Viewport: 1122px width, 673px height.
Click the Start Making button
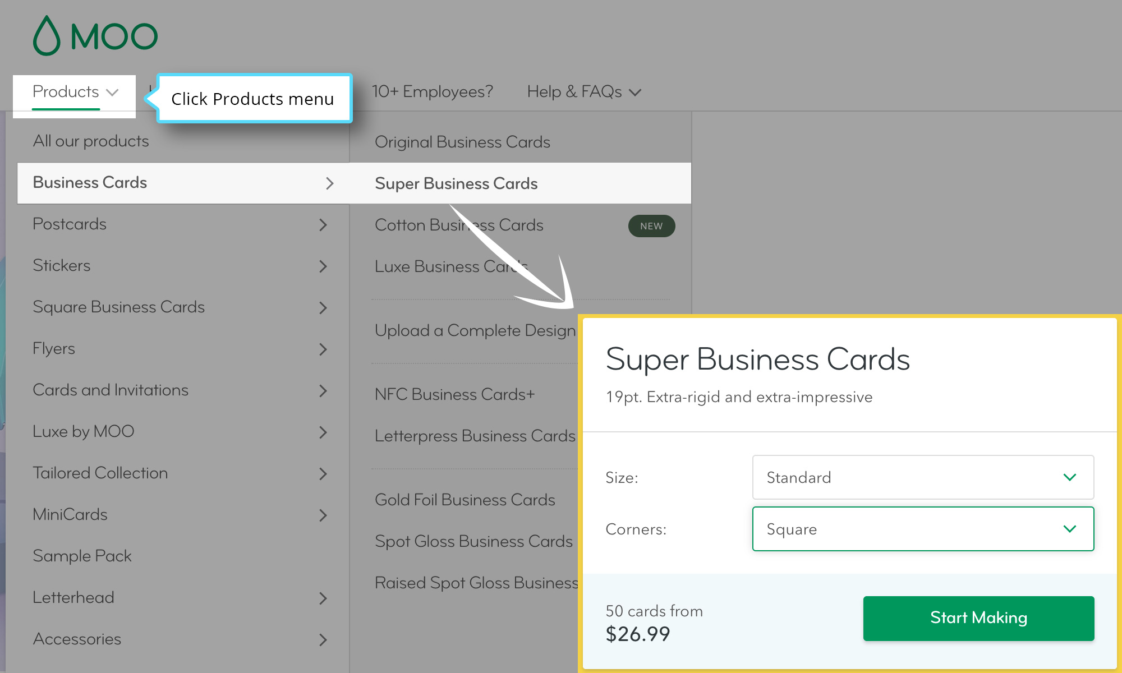pyautogui.click(x=978, y=618)
